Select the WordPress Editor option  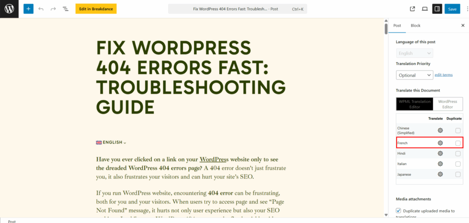pos(447,104)
